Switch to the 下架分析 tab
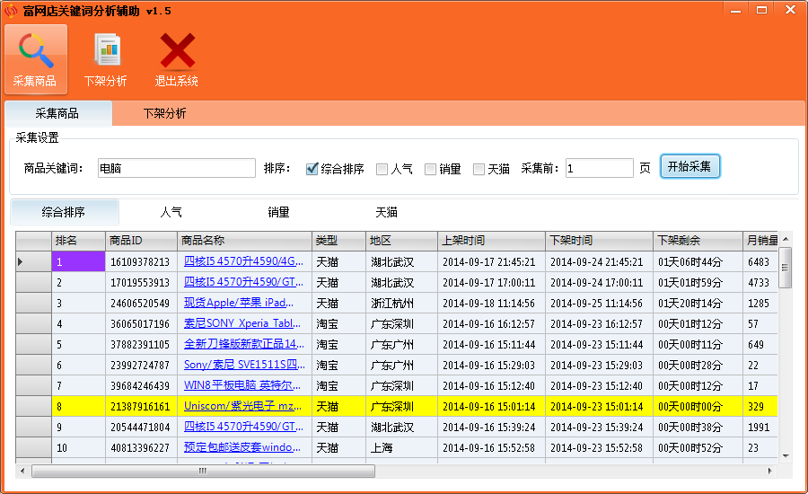Screen dimensions: 808x494 pos(165,114)
